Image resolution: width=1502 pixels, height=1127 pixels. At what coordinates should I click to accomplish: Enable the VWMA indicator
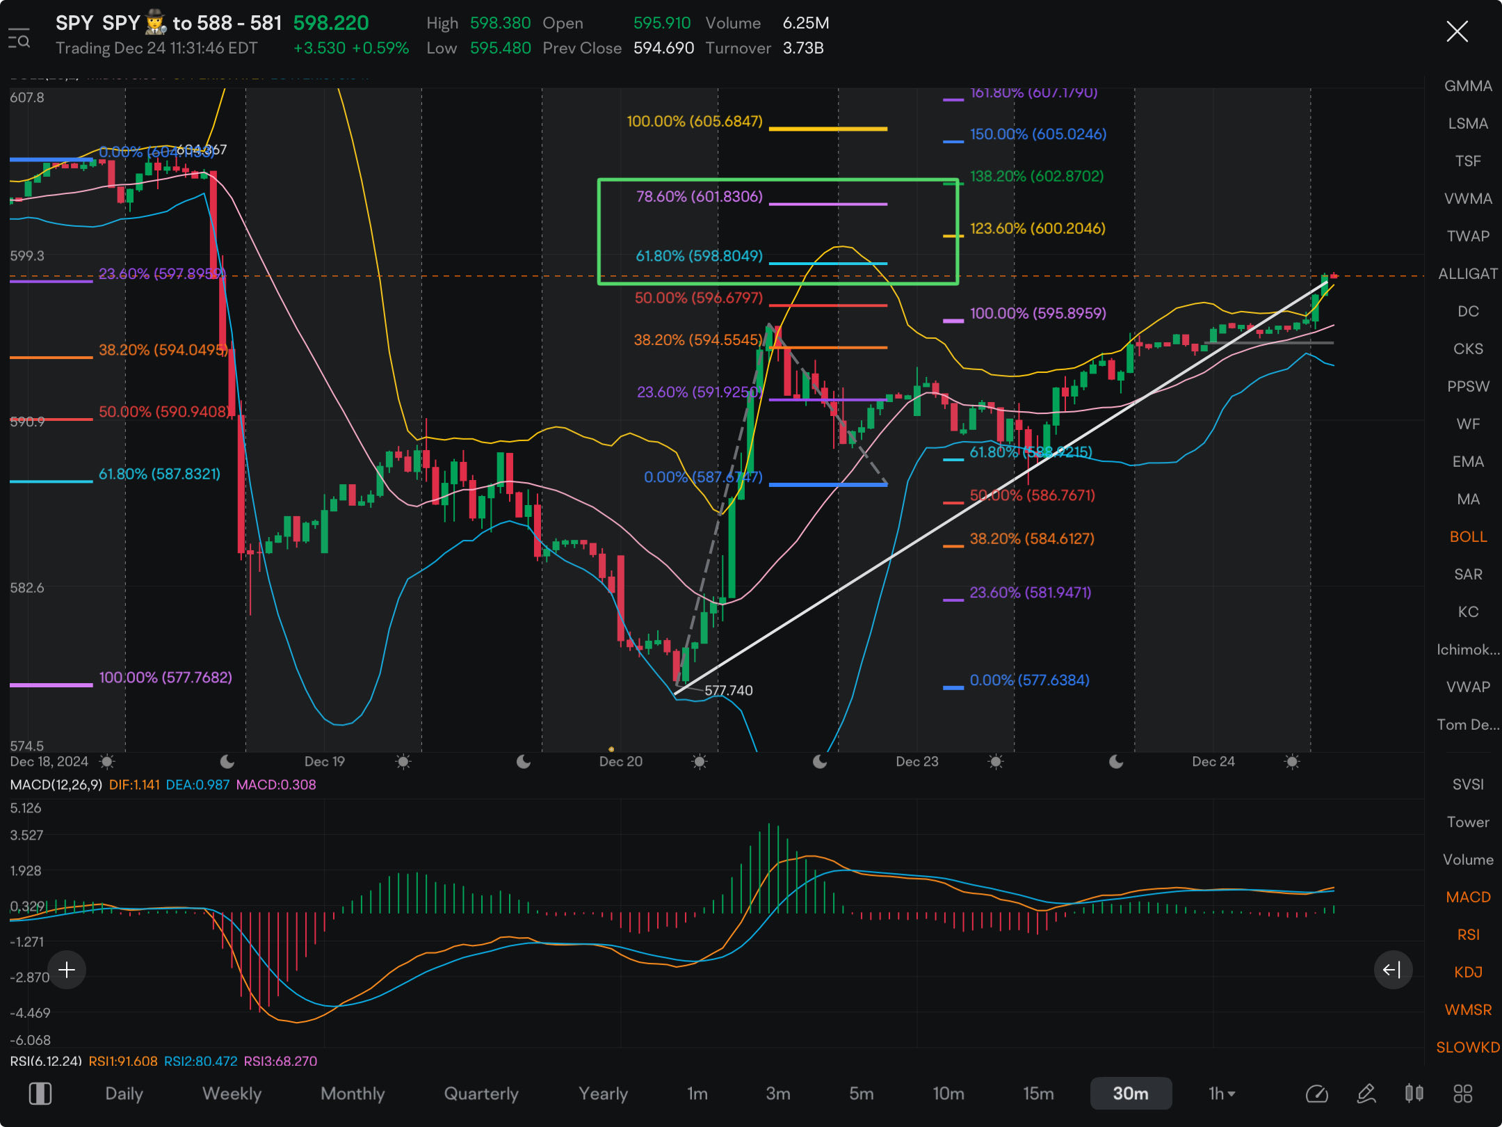[x=1468, y=198]
